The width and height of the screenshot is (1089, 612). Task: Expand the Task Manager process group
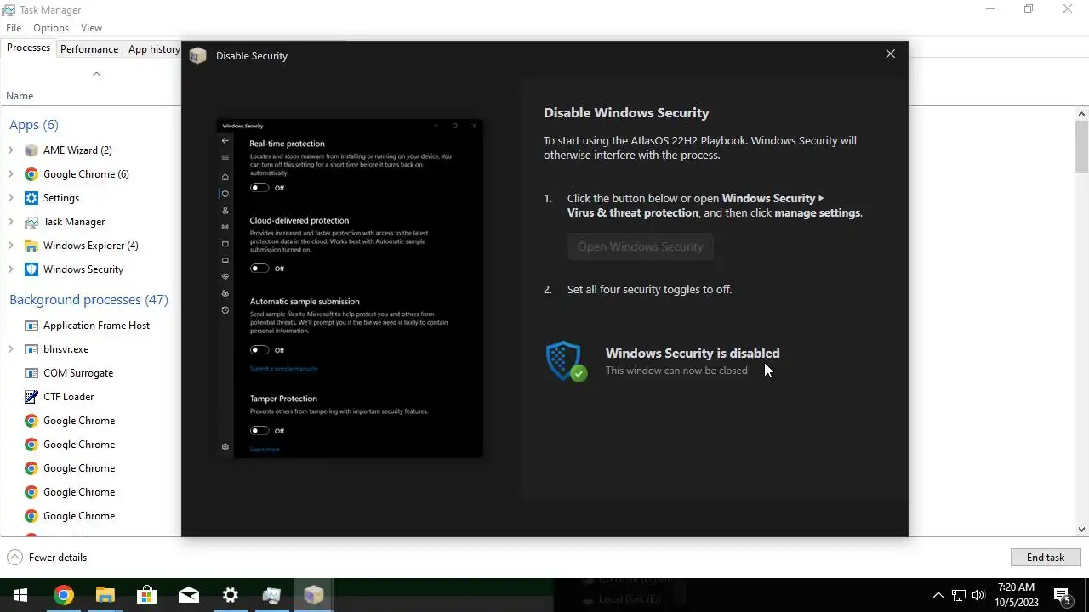(11, 222)
